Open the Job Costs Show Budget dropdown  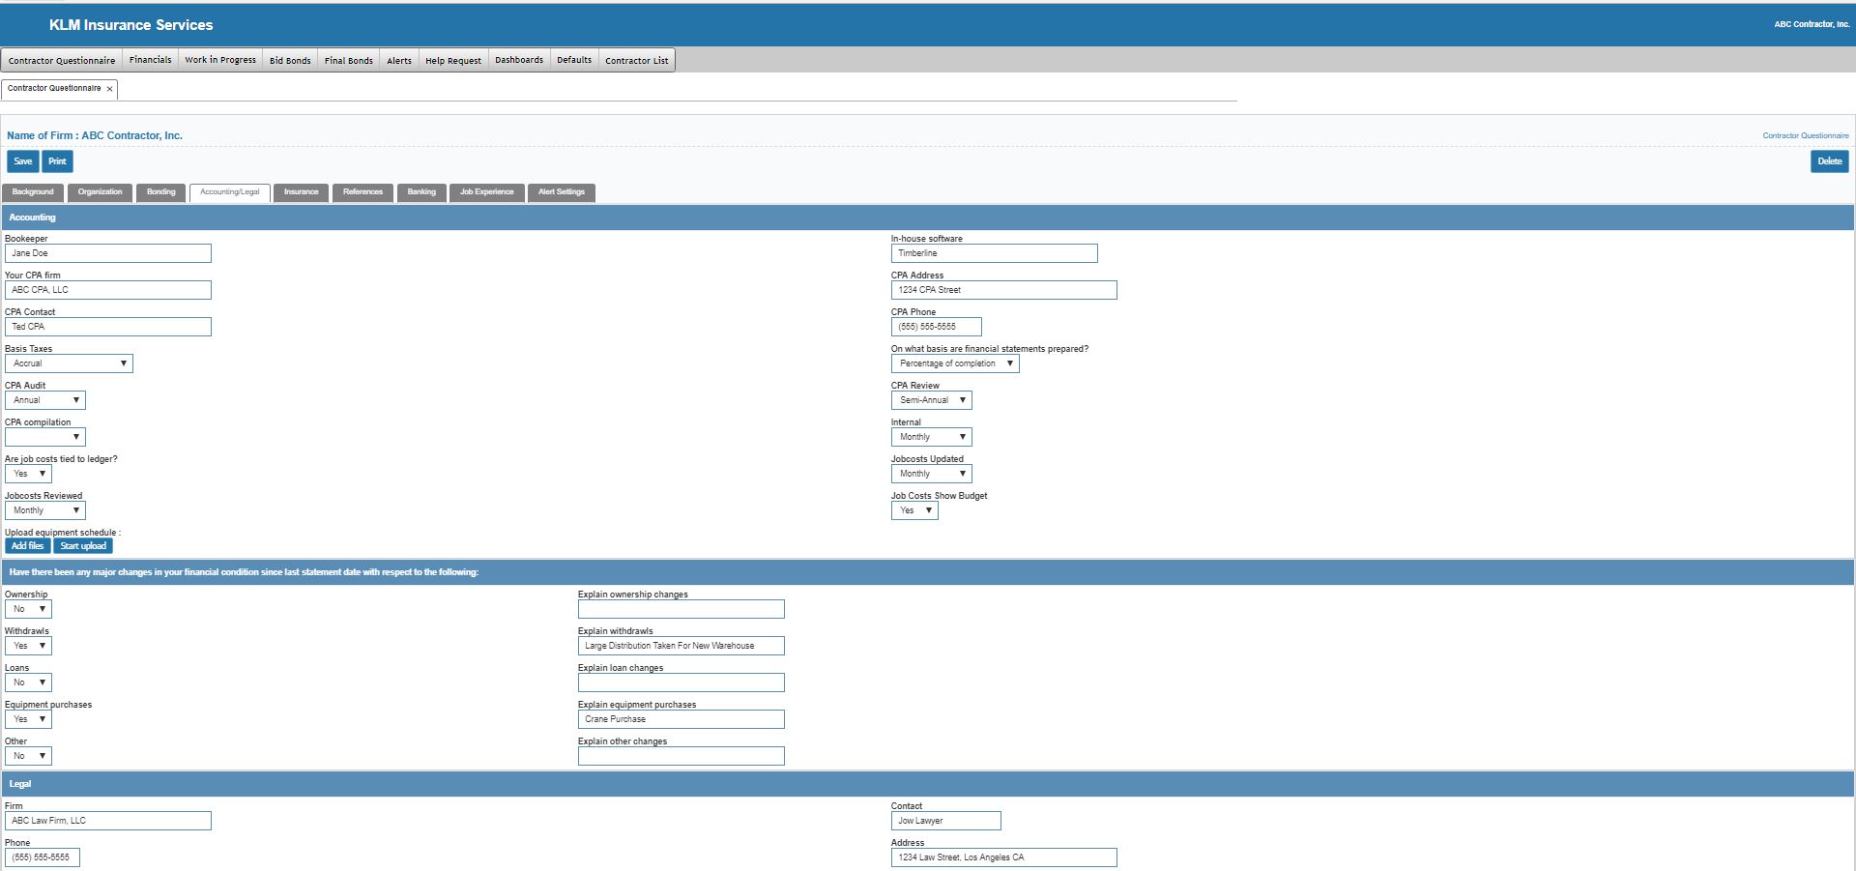click(913, 510)
